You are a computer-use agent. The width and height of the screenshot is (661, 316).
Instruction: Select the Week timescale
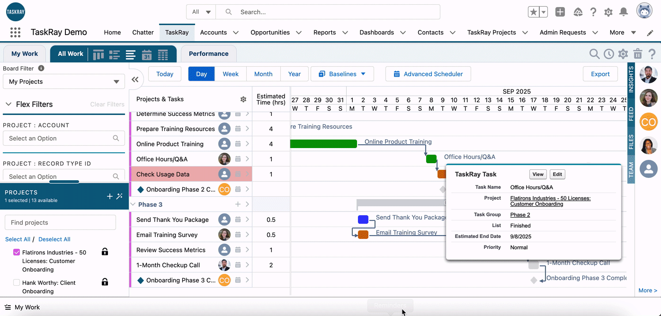231,74
